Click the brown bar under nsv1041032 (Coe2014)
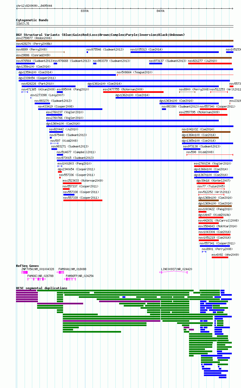Screen dimensions: 241x388 (206, 132)
